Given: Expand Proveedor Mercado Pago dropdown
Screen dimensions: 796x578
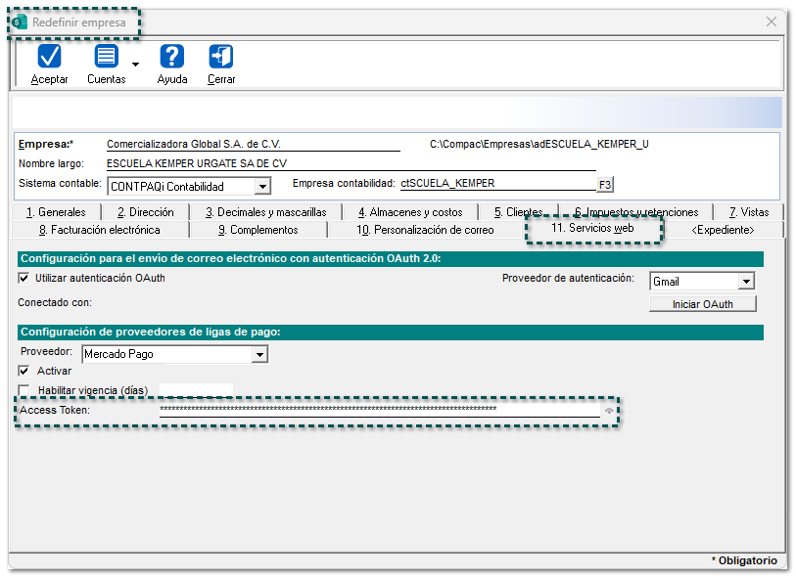Looking at the screenshot, I should pyautogui.click(x=258, y=355).
